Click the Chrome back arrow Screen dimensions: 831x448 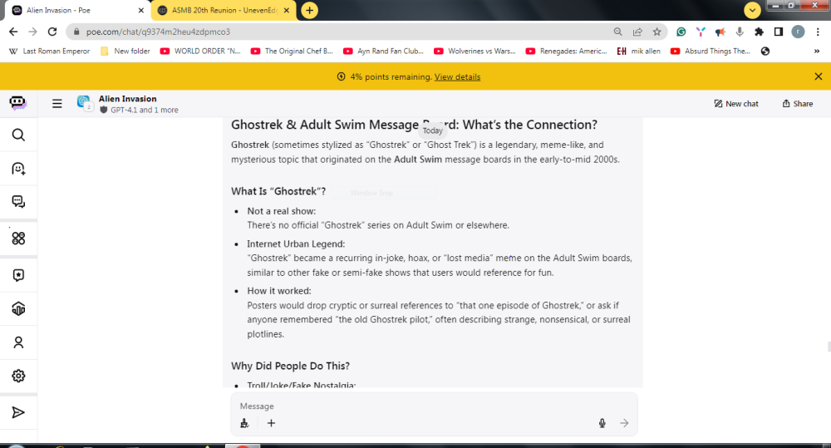(x=13, y=32)
